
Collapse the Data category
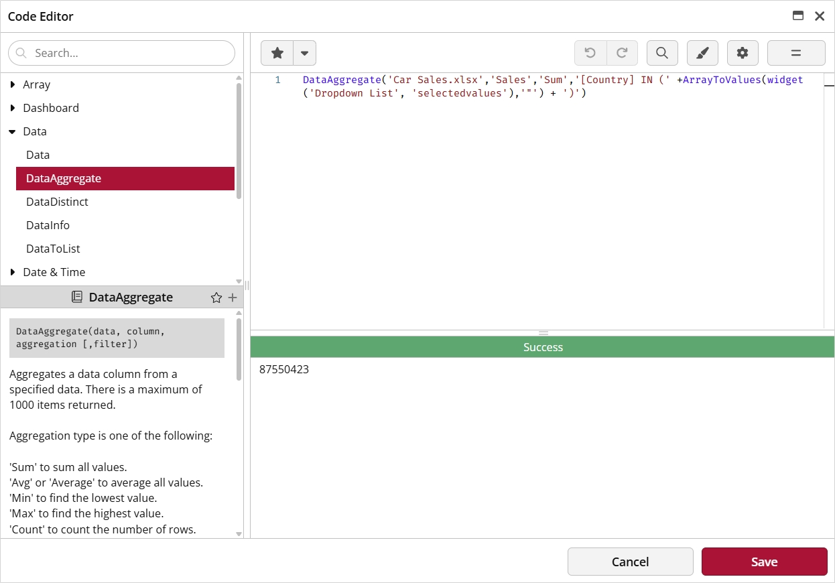tap(13, 131)
